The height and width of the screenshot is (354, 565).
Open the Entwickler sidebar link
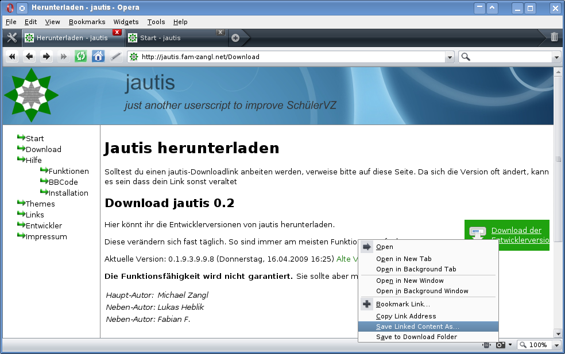pos(44,225)
